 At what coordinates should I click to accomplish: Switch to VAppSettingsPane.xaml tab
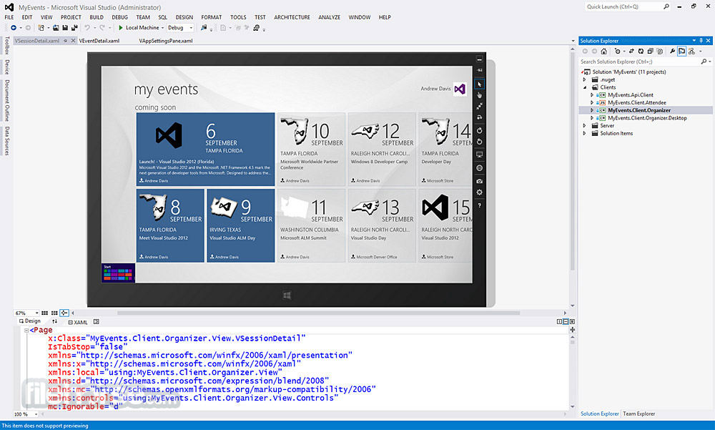pyautogui.click(x=166, y=41)
